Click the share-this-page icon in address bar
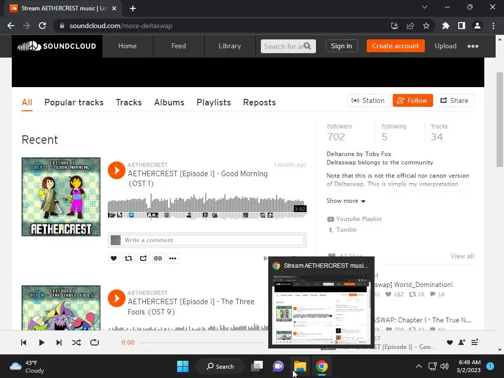This screenshot has width=504, height=378. click(x=410, y=26)
